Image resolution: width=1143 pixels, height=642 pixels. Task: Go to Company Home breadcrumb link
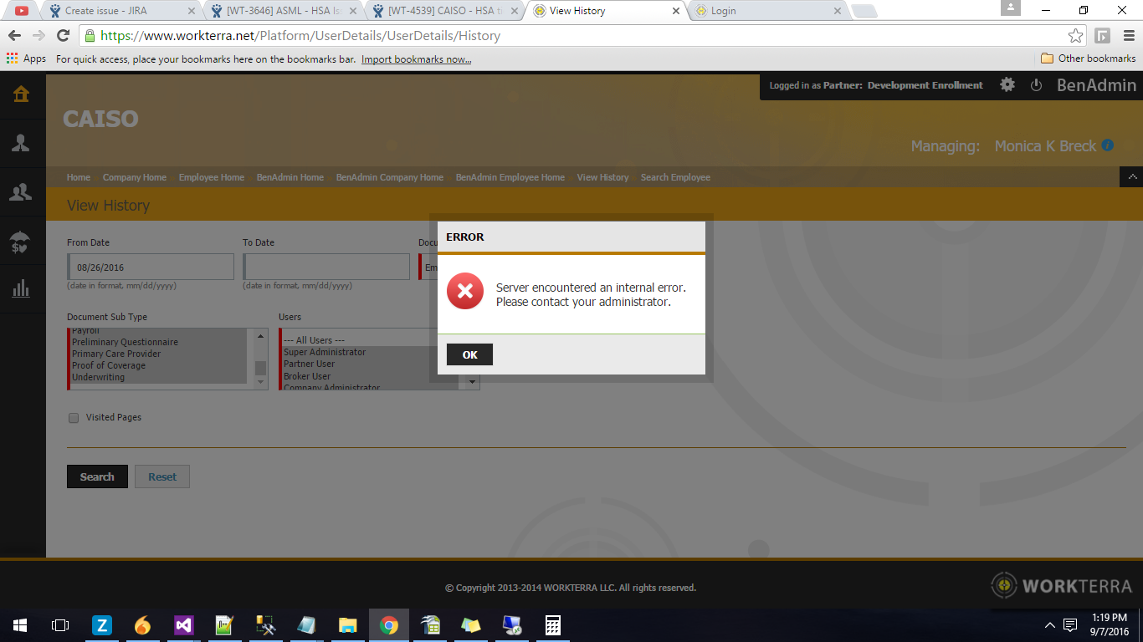click(x=135, y=177)
